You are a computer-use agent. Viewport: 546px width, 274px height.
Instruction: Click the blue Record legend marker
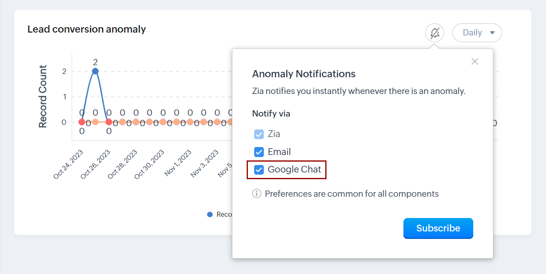(210, 214)
